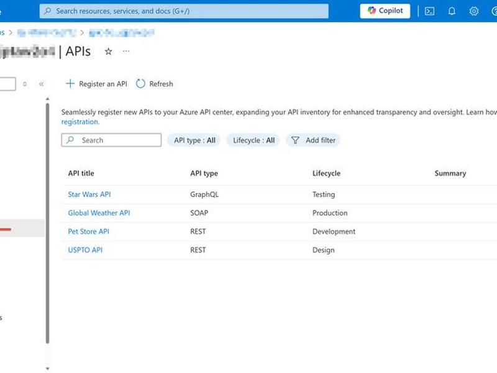Open the Global Weather API link

pos(99,213)
